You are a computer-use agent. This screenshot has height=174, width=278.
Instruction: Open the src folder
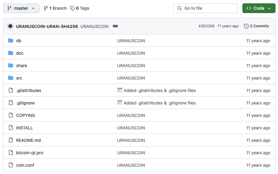click(x=19, y=78)
